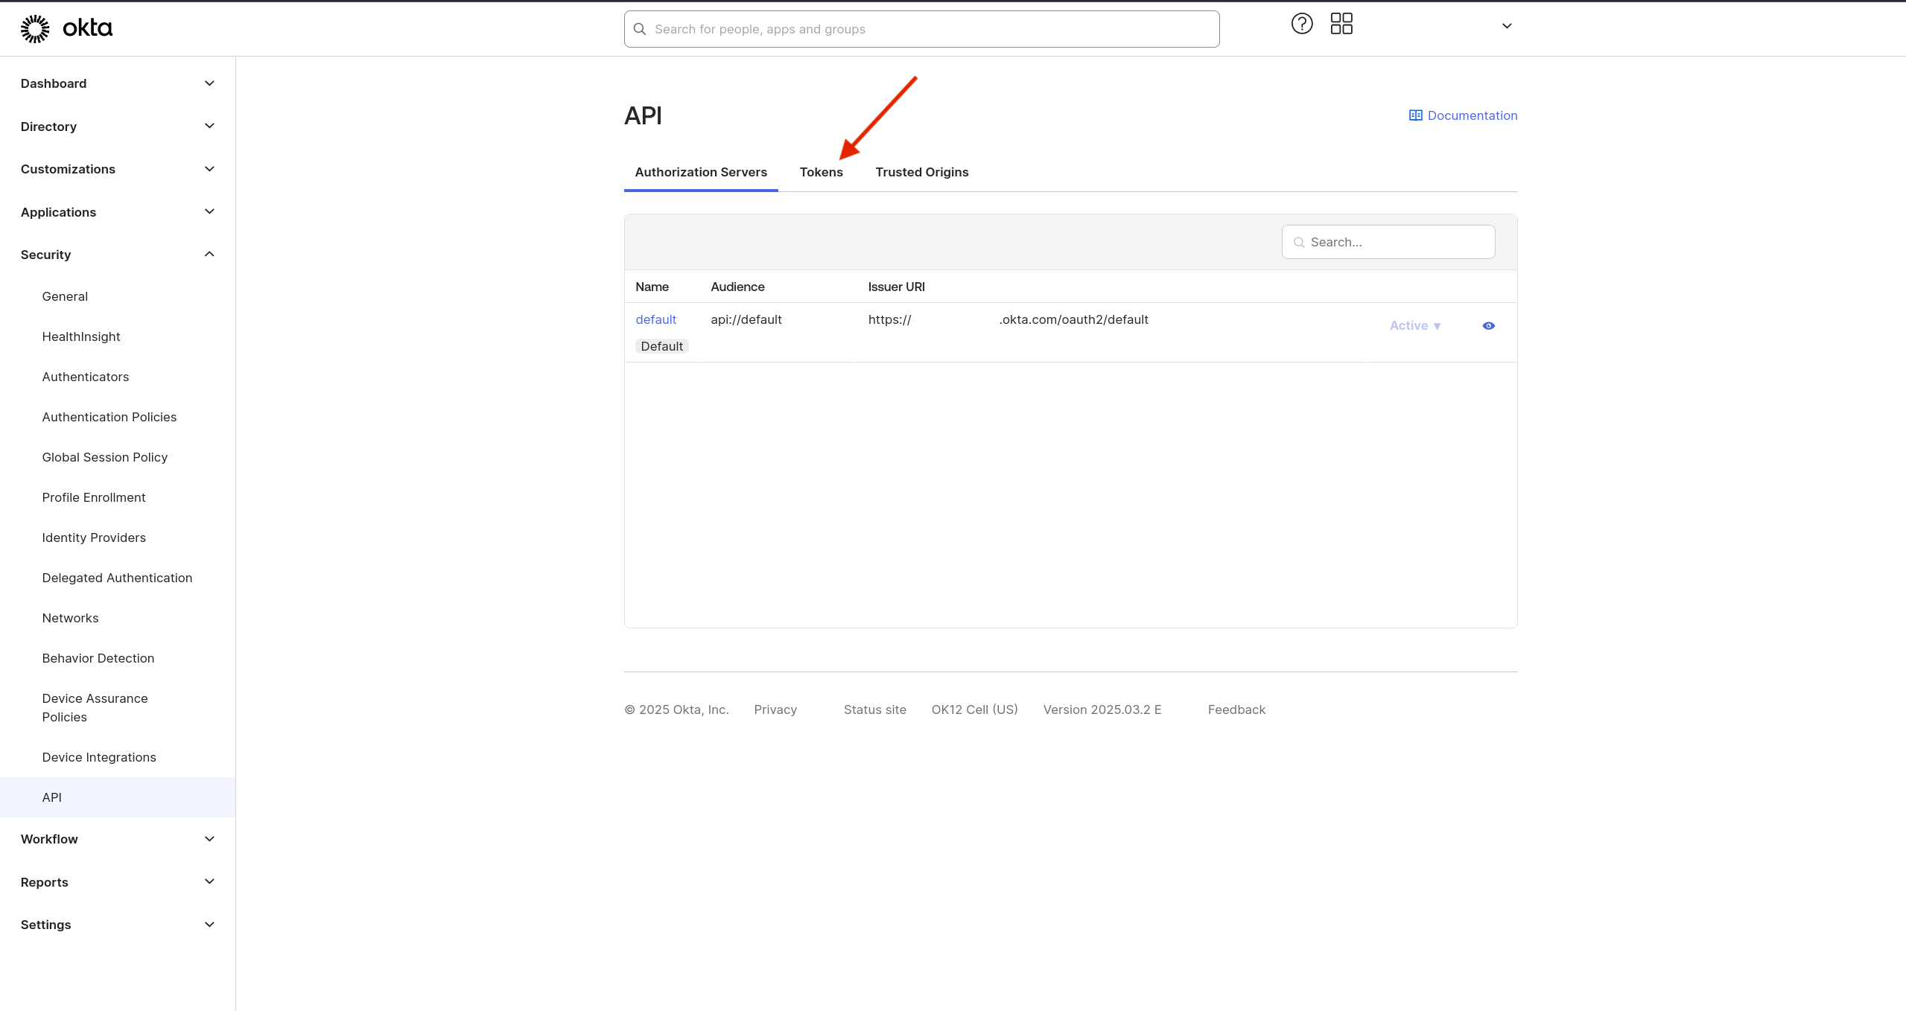Open the Active status dropdown
The image size is (1906, 1011).
1415,325
